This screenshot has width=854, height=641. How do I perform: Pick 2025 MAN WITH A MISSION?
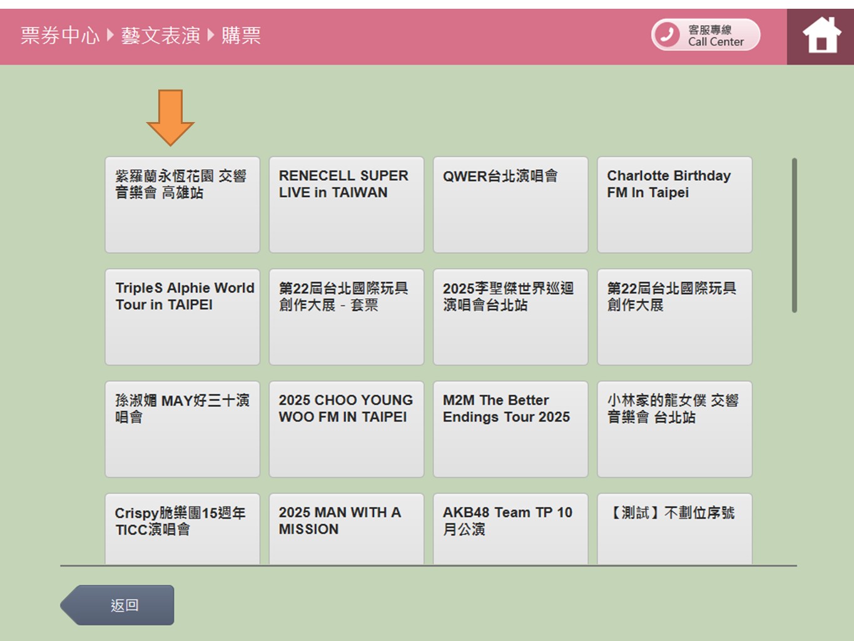pyautogui.click(x=346, y=528)
